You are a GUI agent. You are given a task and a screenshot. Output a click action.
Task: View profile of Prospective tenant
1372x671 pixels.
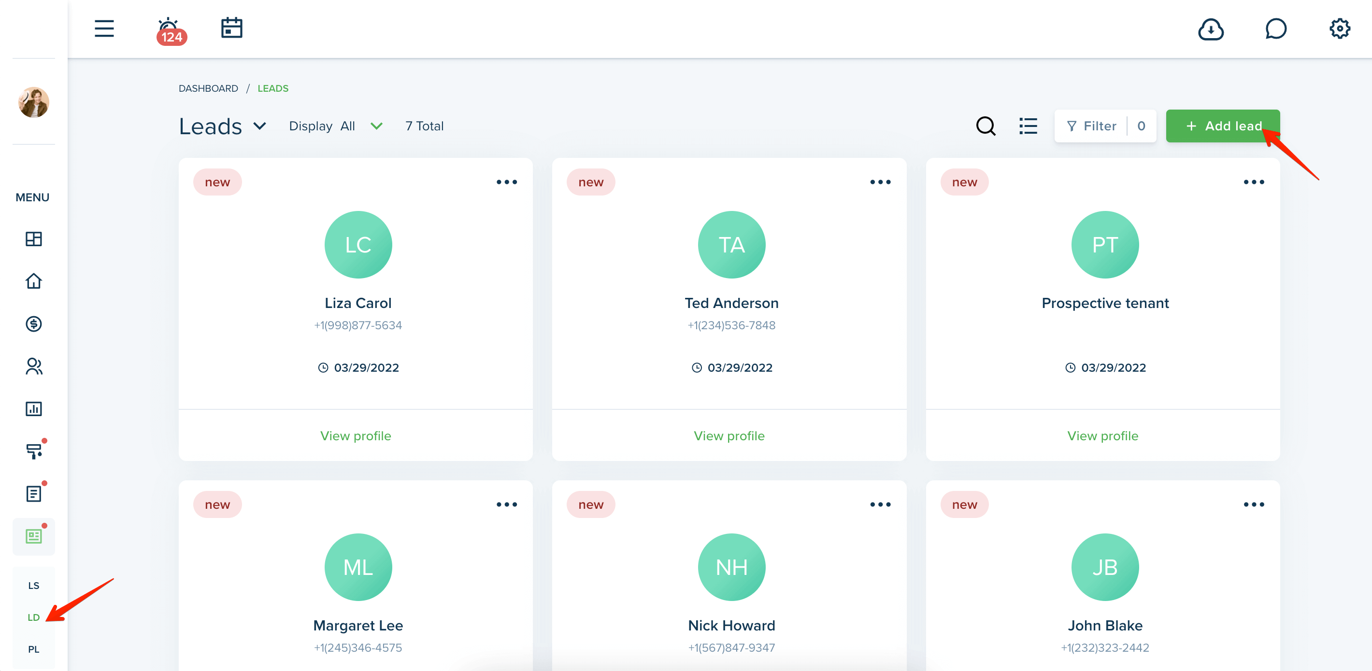[x=1102, y=436]
